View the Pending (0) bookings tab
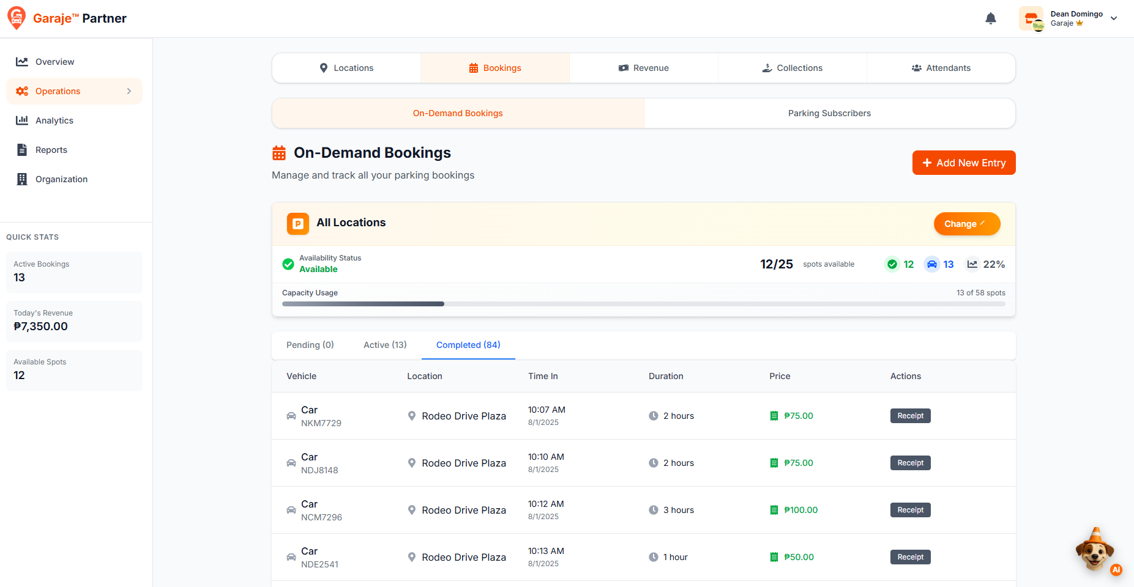The image size is (1134, 587). (310, 345)
